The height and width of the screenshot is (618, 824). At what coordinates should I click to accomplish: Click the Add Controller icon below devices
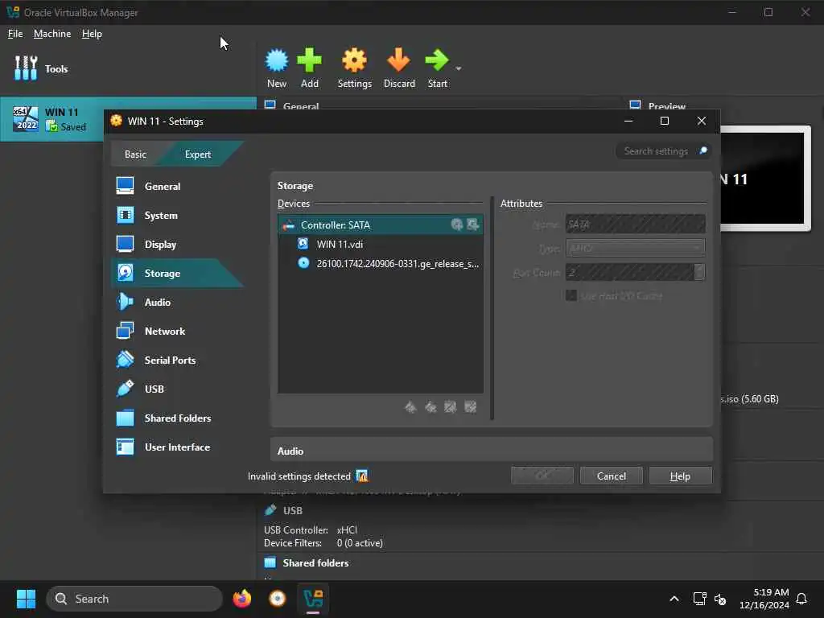(x=410, y=406)
